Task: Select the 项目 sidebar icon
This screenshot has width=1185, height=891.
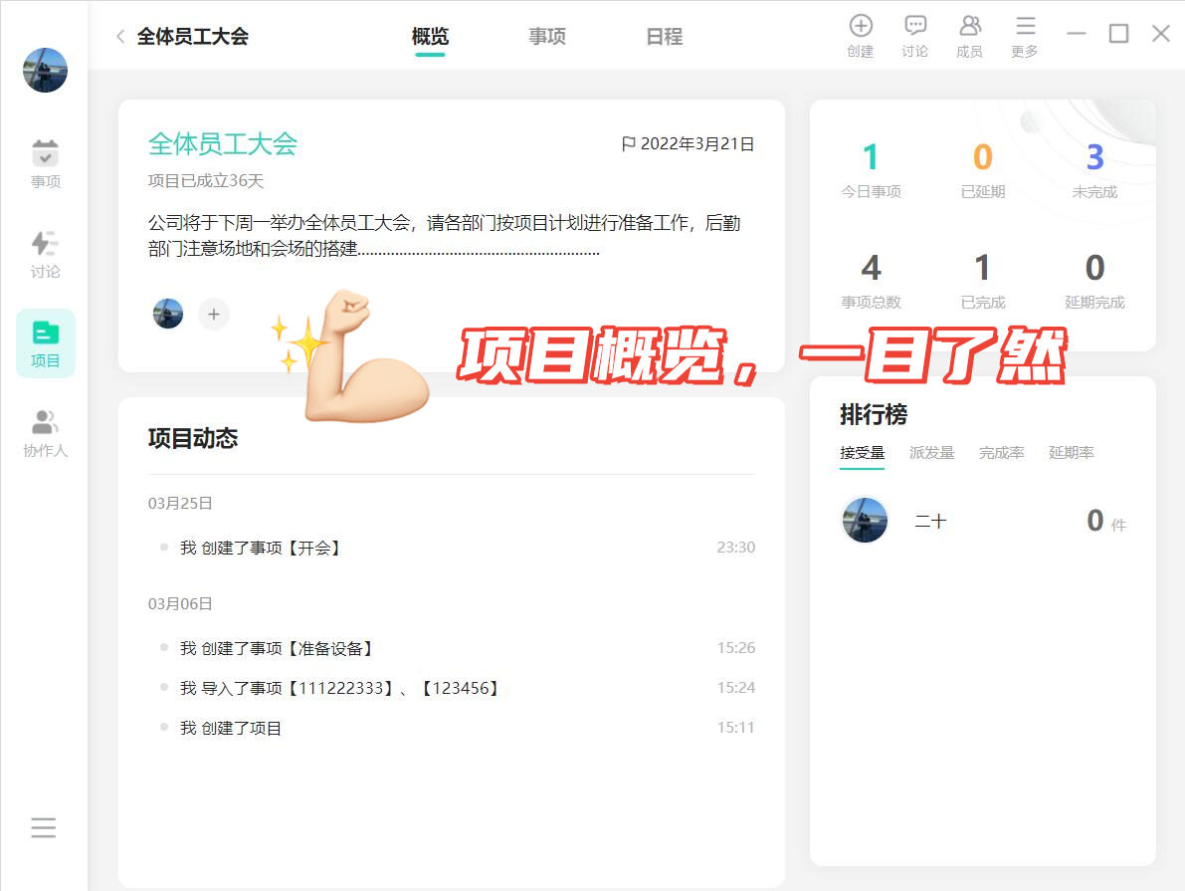Action: tap(46, 343)
